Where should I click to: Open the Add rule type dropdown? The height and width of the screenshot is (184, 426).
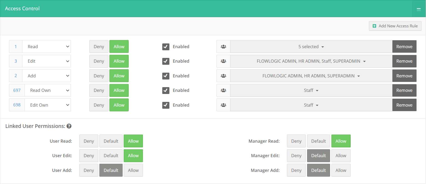47,76
